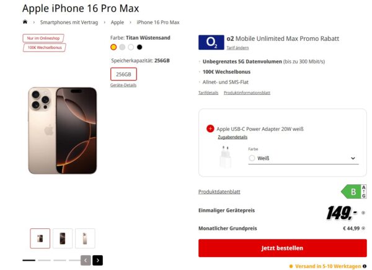Click the o2 carrier logo
Image resolution: width=372 pixels, height=270 pixels.
coord(211,42)
